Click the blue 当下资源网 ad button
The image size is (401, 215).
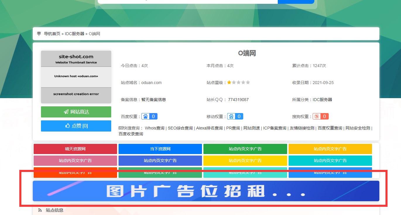pyautogui.click(x=160, y=149)
